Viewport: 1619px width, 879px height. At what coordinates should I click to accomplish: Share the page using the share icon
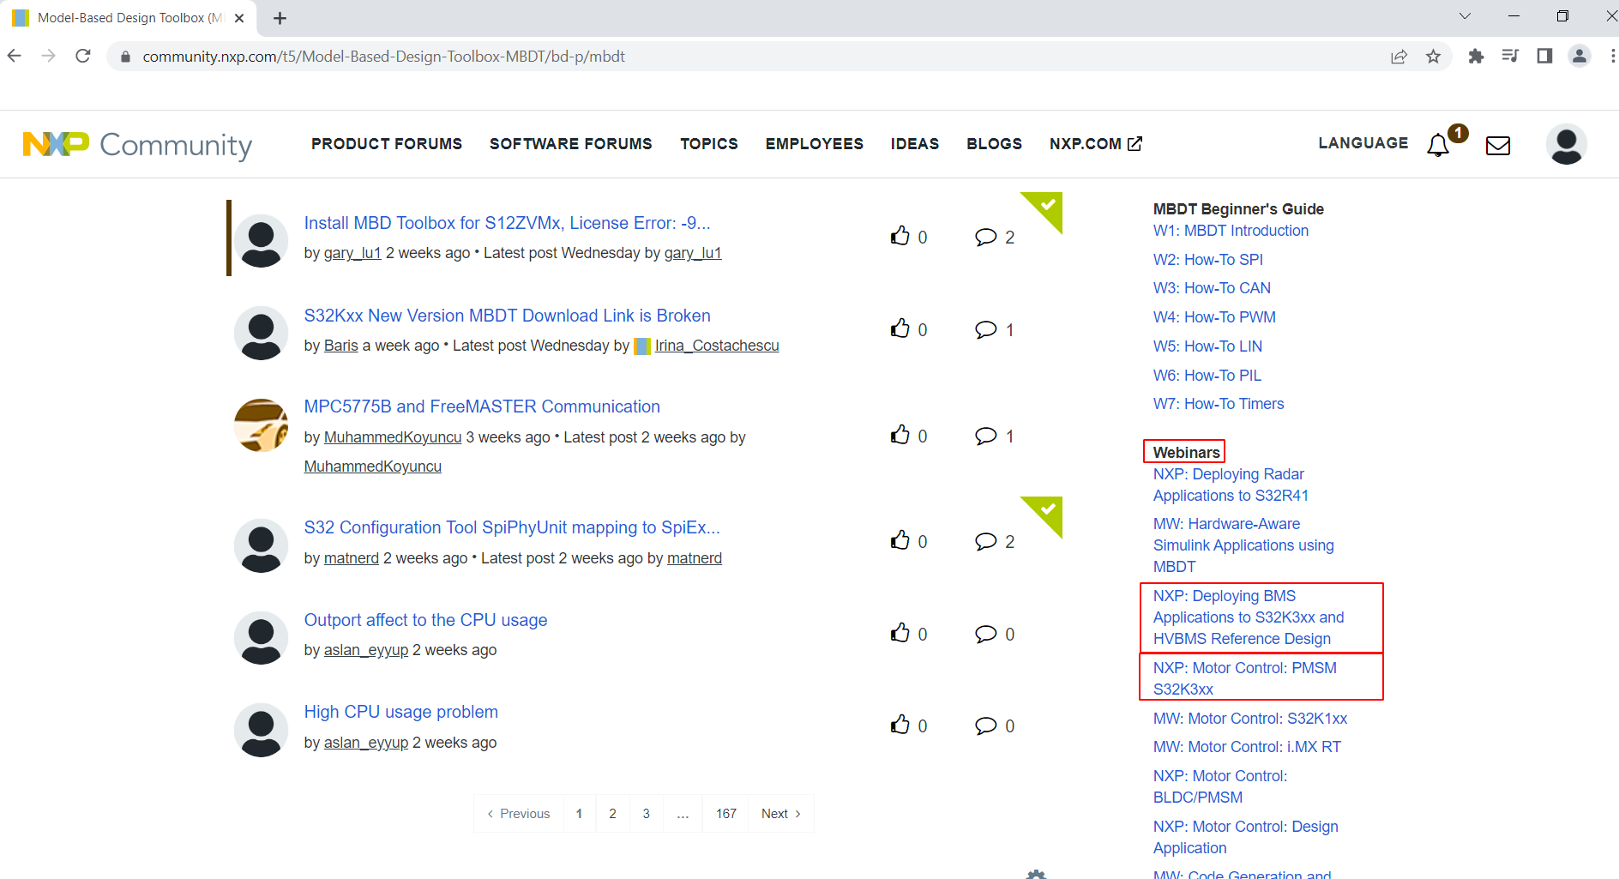click(1399, 56)
